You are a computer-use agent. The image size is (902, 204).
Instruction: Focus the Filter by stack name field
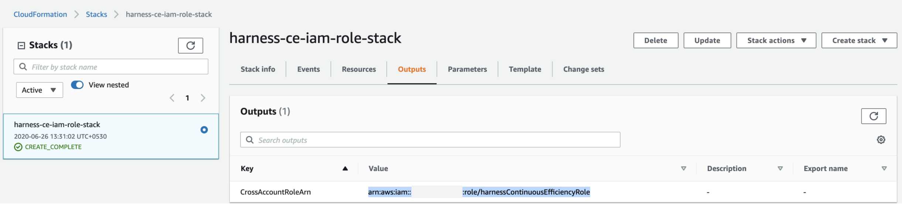111,67
